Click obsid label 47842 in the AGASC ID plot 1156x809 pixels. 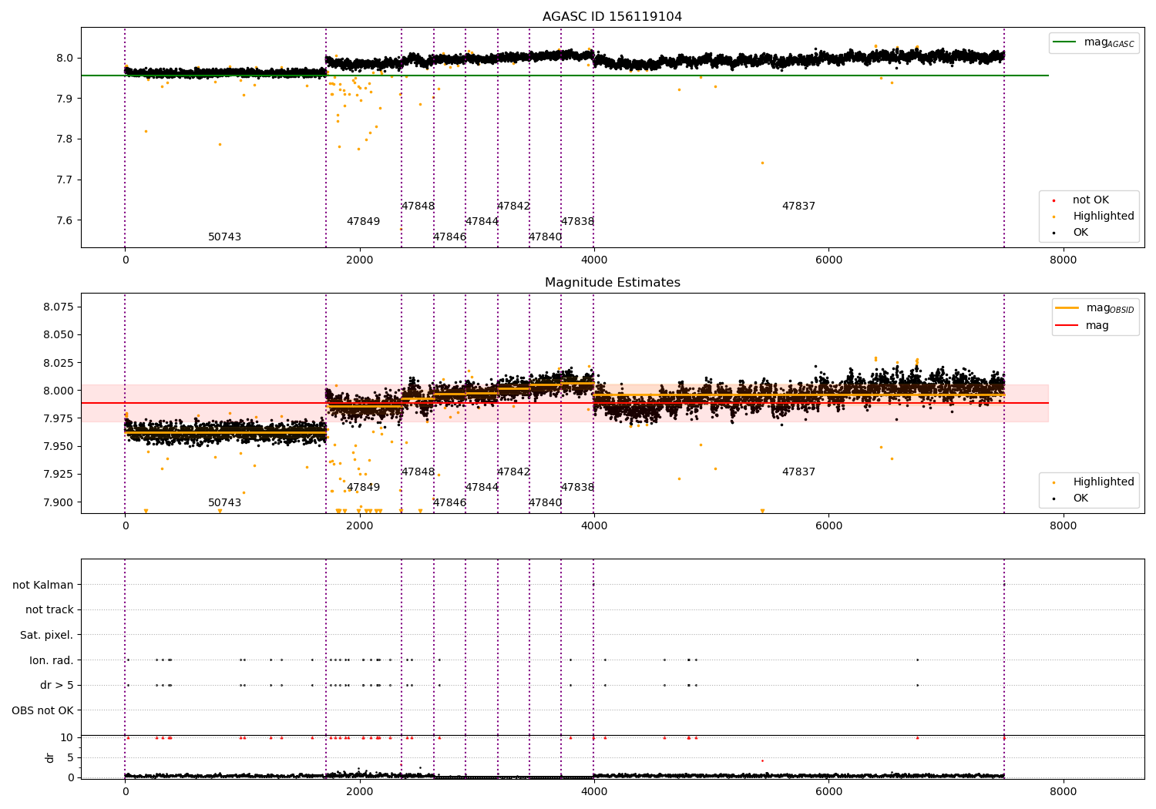coord(513,206)
